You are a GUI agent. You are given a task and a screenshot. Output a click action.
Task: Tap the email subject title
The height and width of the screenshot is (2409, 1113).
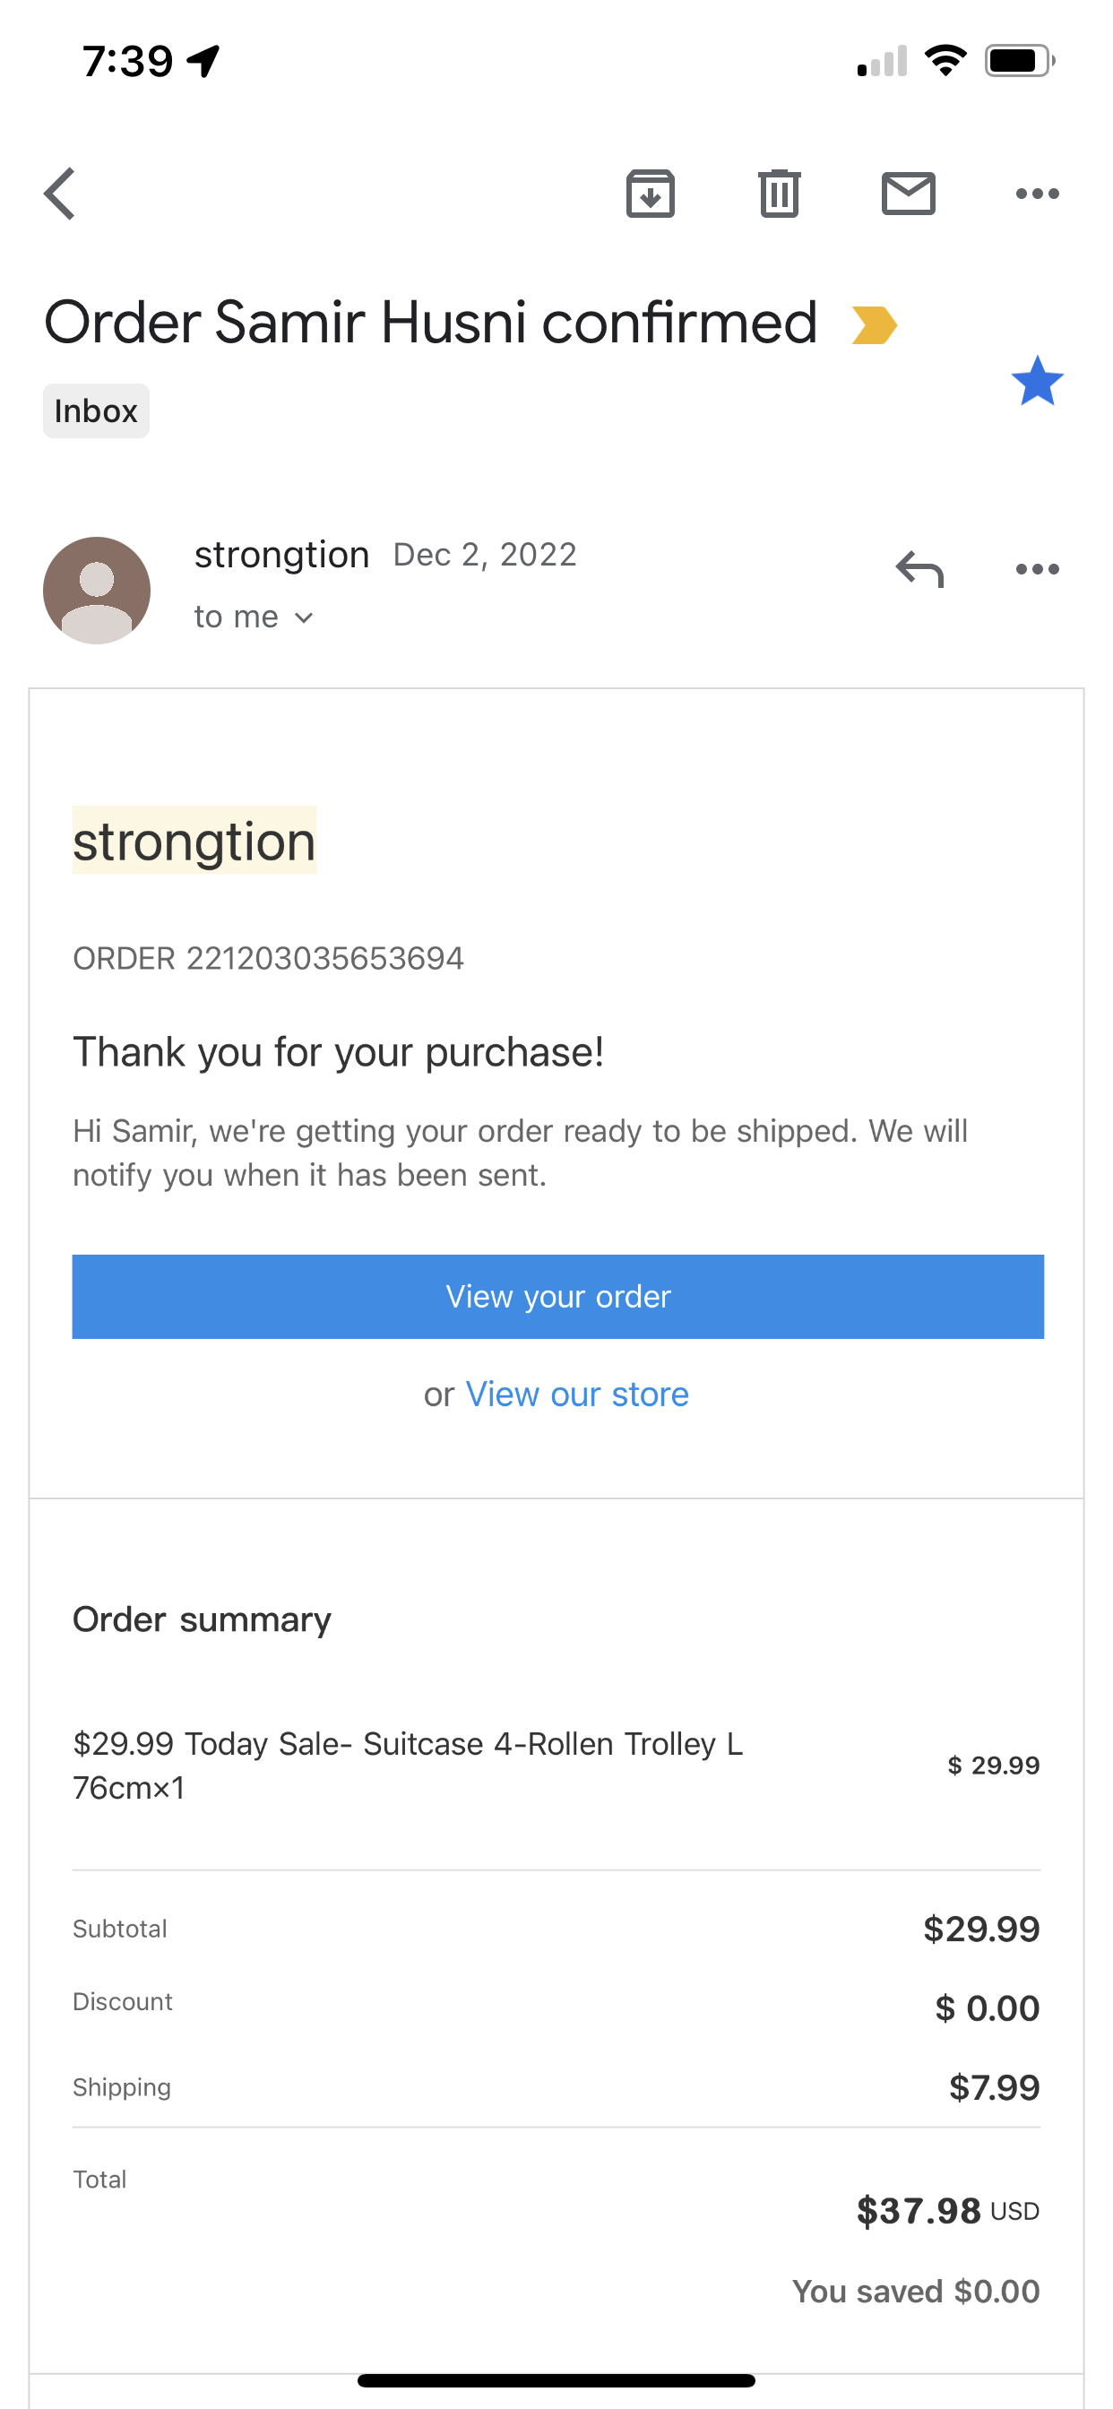pyautogui.click(x=430, y=323)
